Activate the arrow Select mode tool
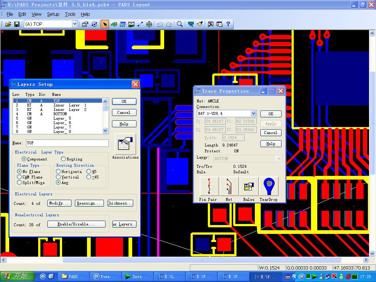This screenshot has height=282, width=376. tap(105, 24)
